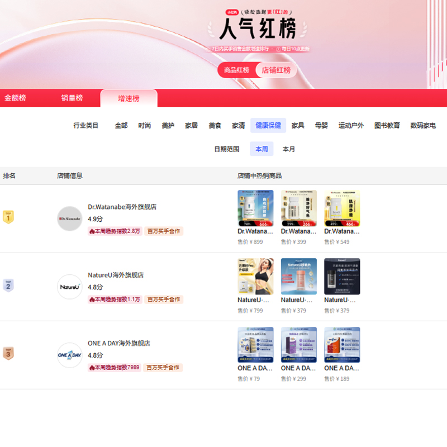Filter by 数码家电 category
The image size is (447, 447).
423,126
